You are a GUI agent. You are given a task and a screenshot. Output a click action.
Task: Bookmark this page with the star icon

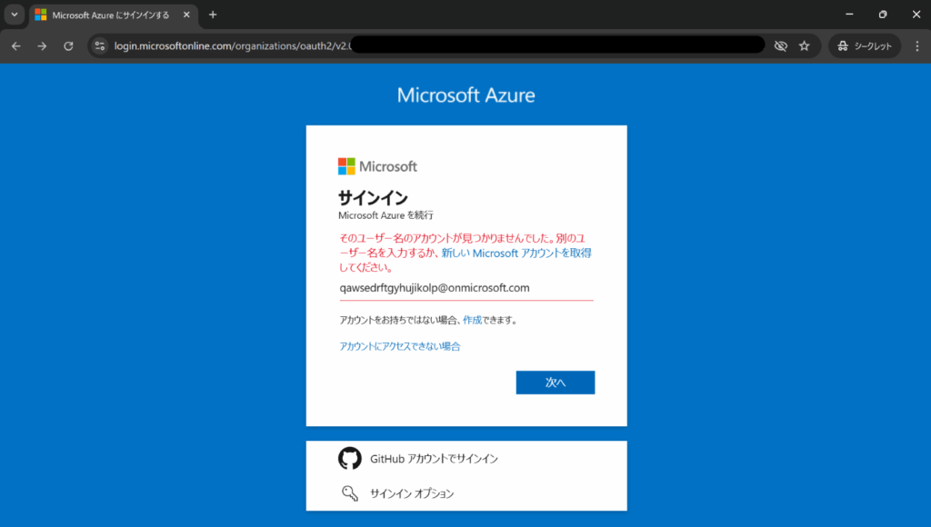[805, 45]
